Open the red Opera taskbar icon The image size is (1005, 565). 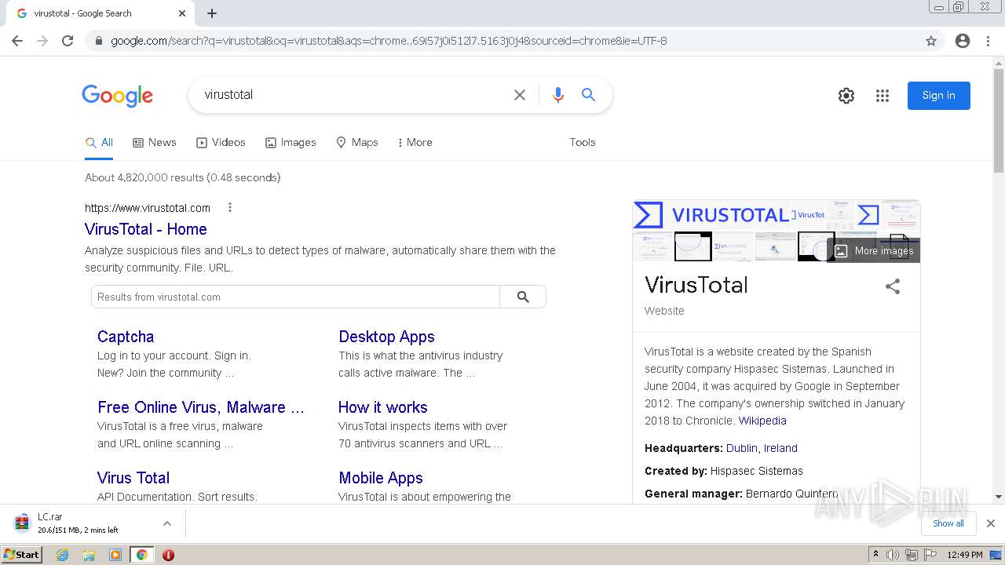pyautogui.click(x=168, y=555)
